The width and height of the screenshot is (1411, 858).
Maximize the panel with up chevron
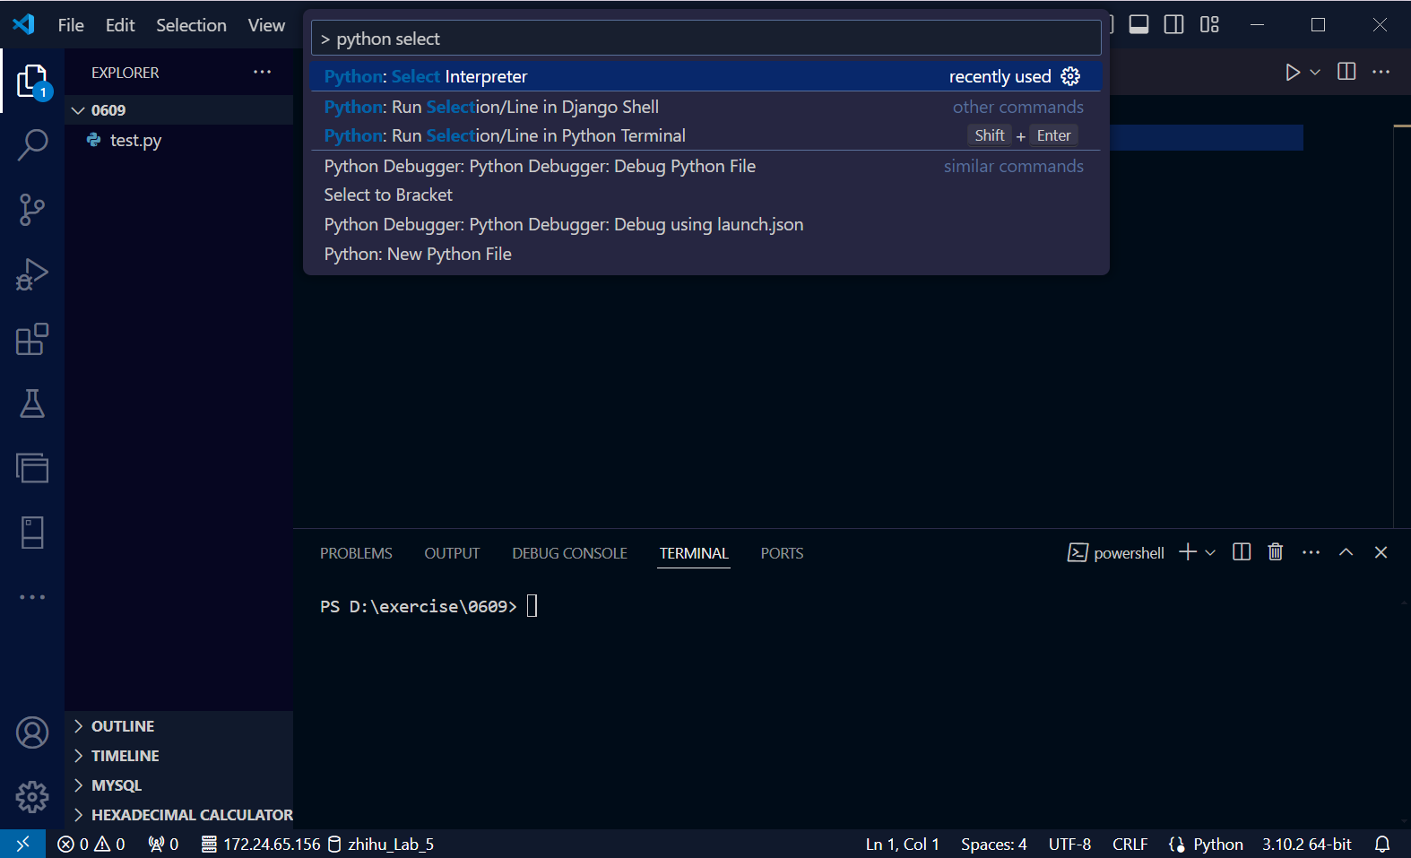[x=1346, y=552]
